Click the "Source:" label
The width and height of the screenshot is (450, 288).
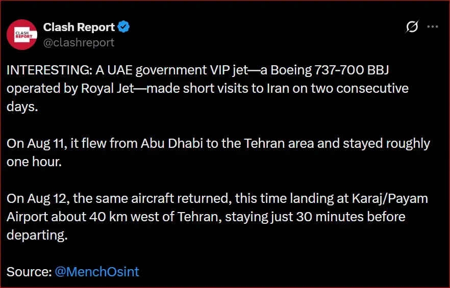tap(29, 271)
